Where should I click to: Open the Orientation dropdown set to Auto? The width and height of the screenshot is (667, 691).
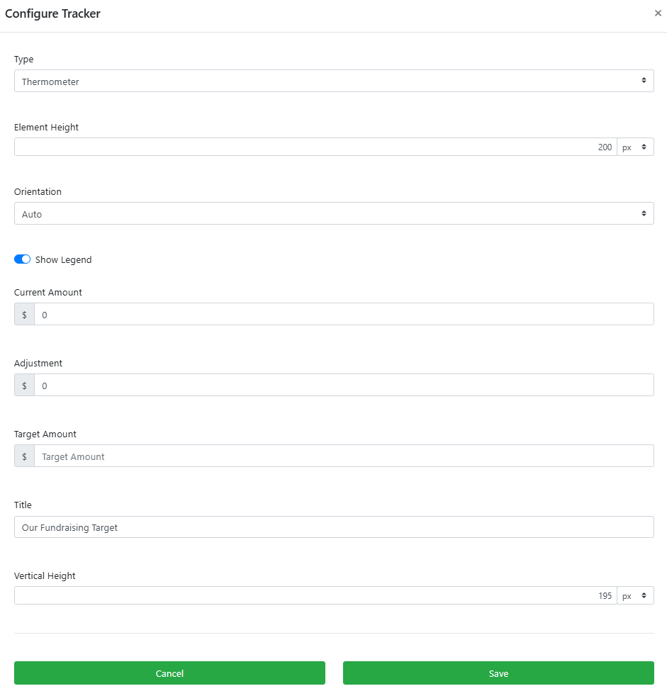(334, 214)
